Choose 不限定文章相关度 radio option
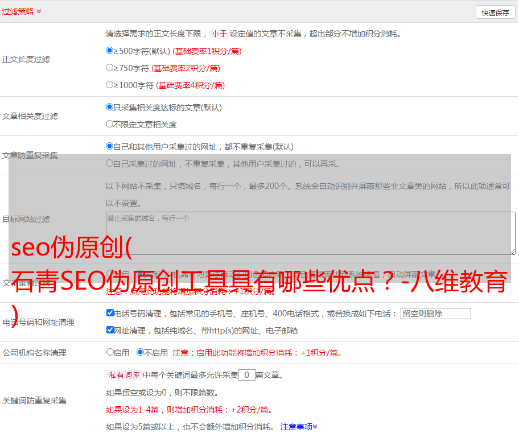Image resolution: width=519 pixels, height=437 pixels. [x=109, y=124]
